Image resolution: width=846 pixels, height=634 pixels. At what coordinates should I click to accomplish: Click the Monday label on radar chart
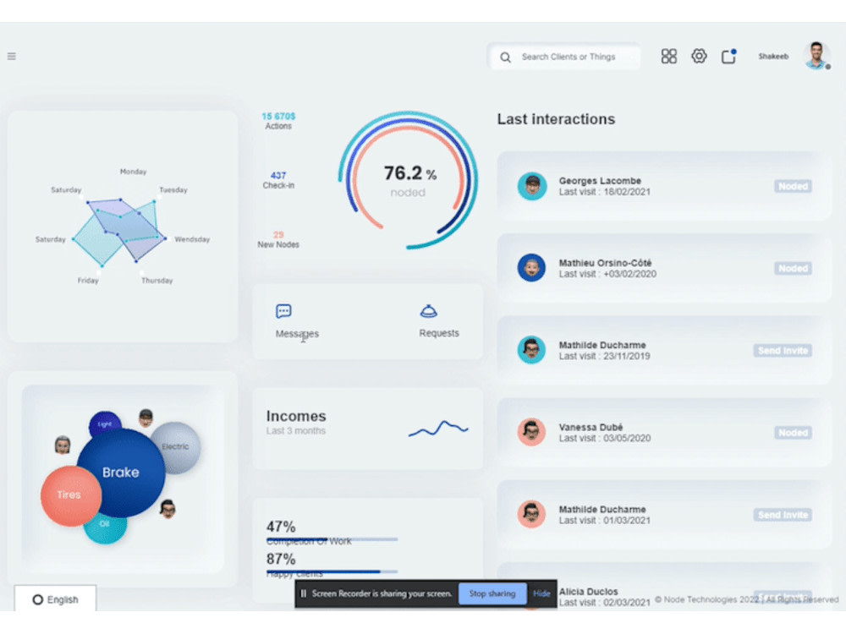pos(134,172)
